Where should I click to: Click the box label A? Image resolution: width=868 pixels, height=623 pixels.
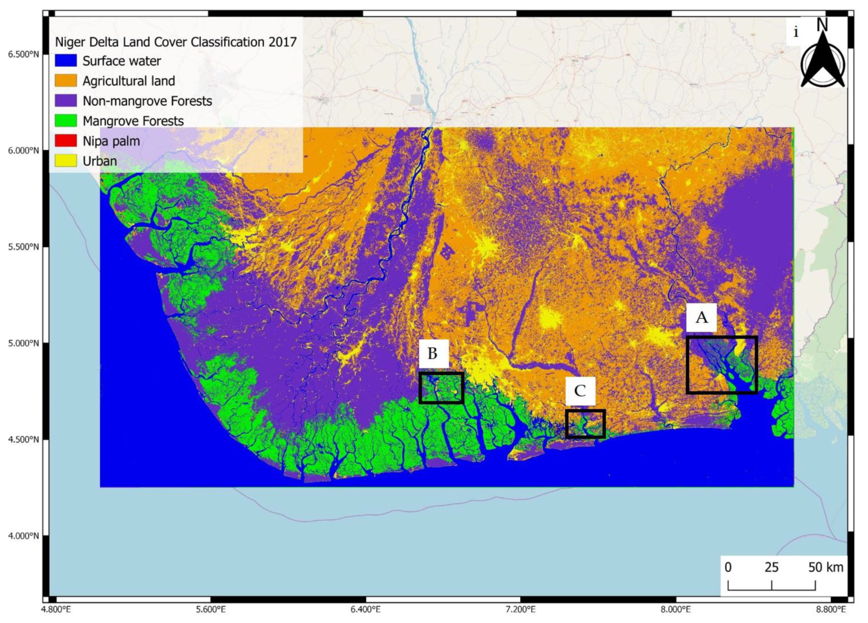click(x=701, y=318)
